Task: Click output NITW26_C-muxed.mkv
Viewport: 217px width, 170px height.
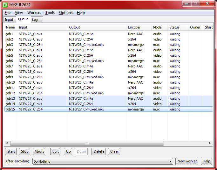Action: point(87,93)
